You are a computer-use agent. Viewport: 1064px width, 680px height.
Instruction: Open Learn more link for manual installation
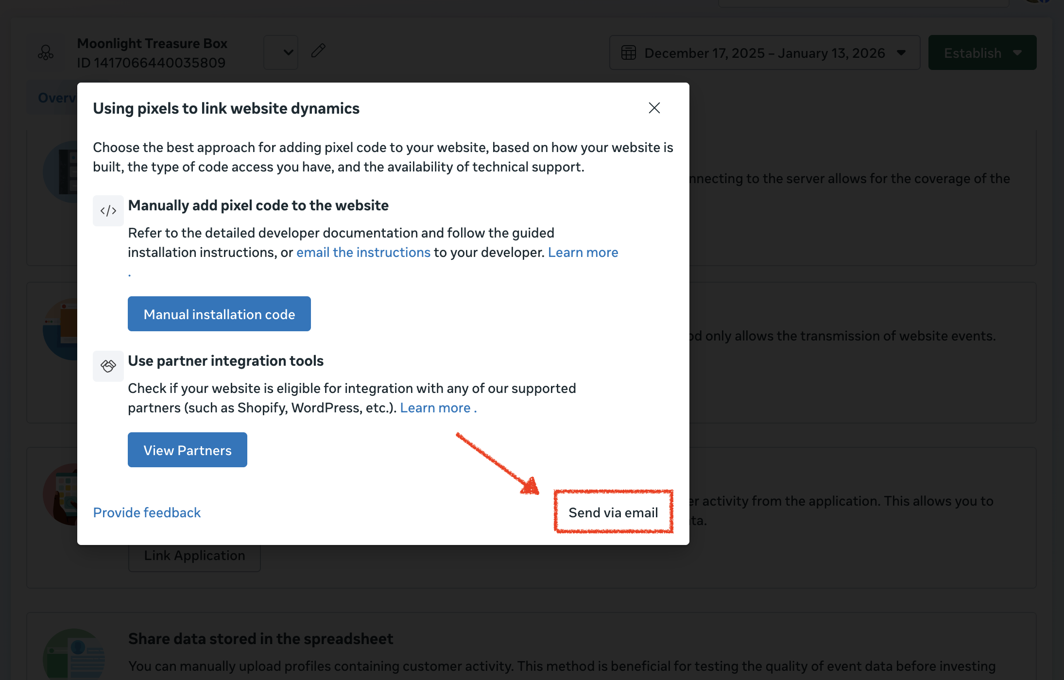point(583,252)
